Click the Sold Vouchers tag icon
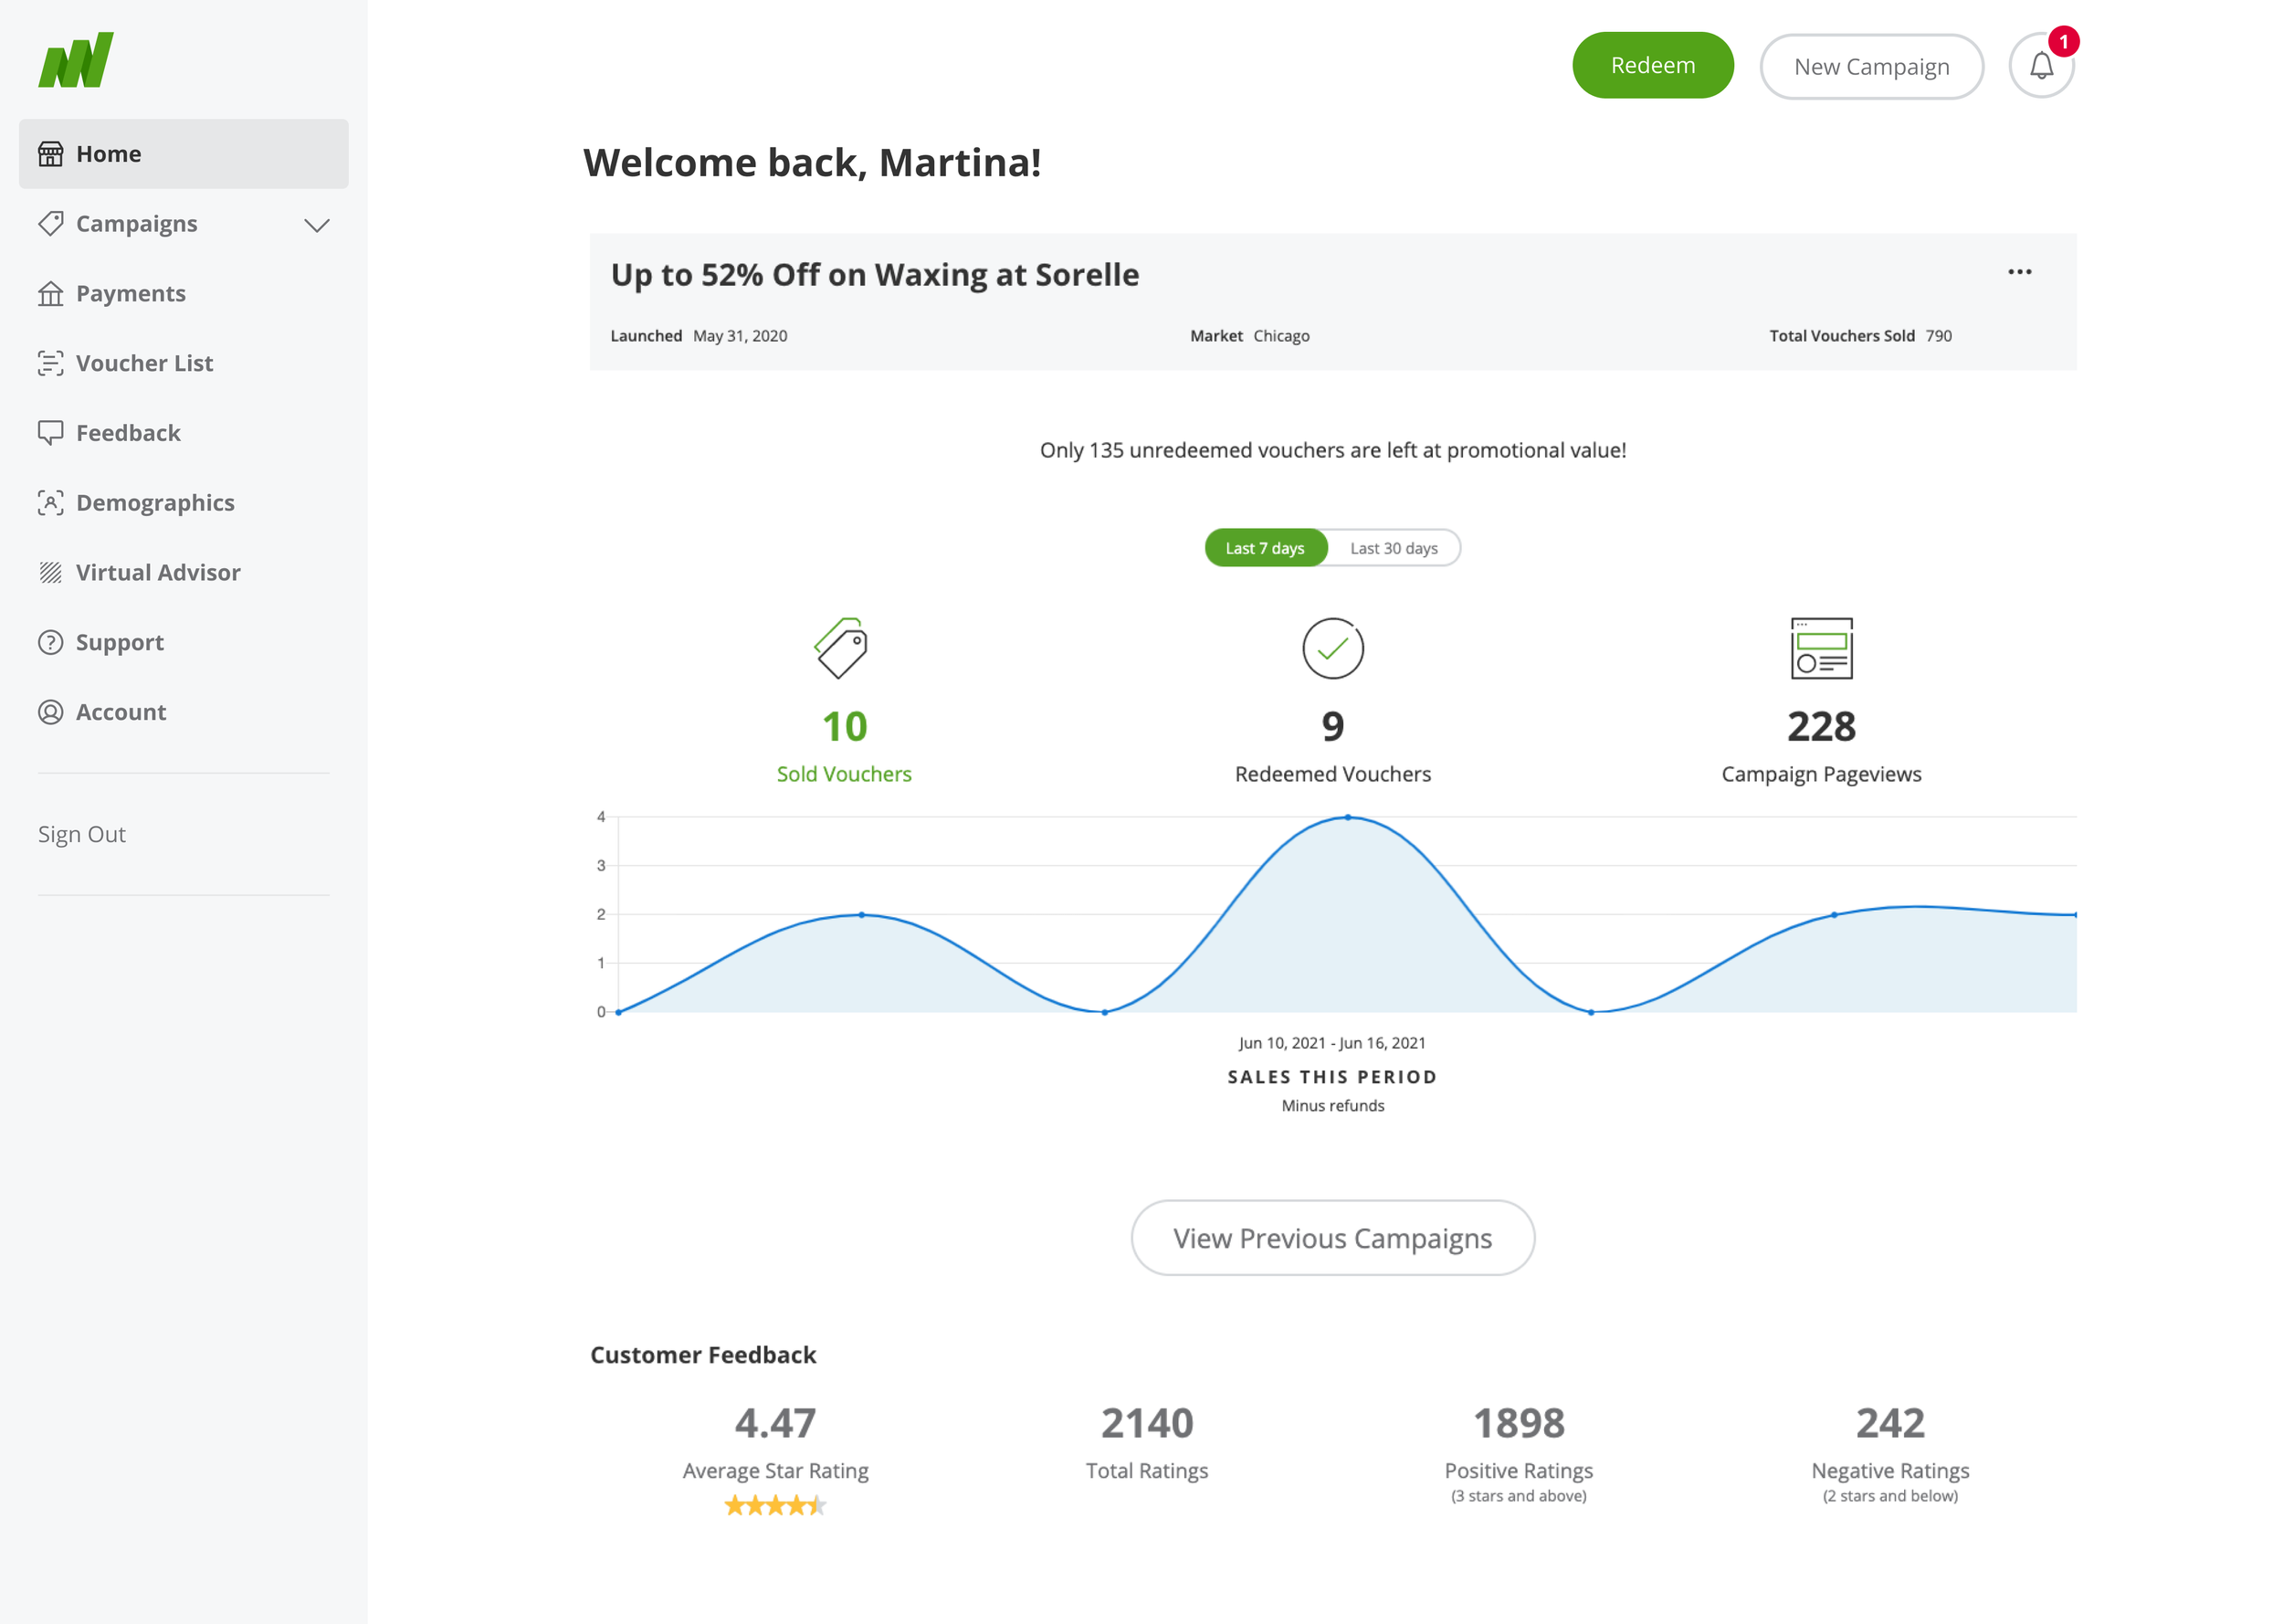 pyautogui.click(x=842, y=648)
